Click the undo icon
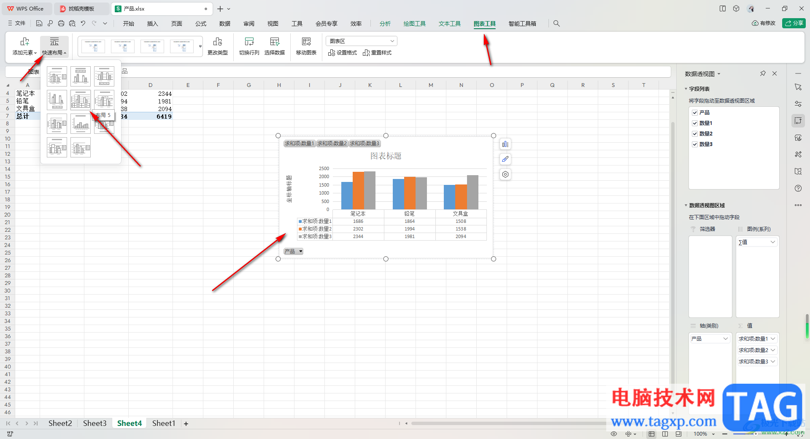 coord(83,24)
